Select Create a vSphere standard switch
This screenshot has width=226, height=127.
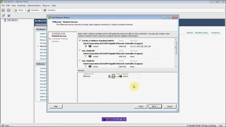tap(80, 41)
